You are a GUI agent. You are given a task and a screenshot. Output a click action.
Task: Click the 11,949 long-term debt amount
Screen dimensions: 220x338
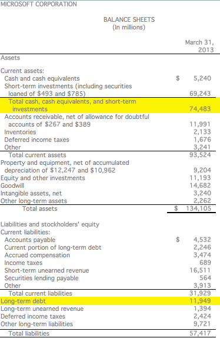pyautogui.click(x=200, y=301)
